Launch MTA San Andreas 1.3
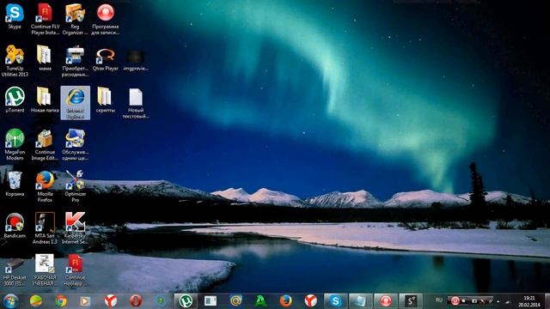 [45, 228]
